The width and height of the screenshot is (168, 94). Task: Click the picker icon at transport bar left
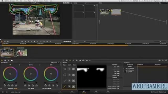pos(2,41)
